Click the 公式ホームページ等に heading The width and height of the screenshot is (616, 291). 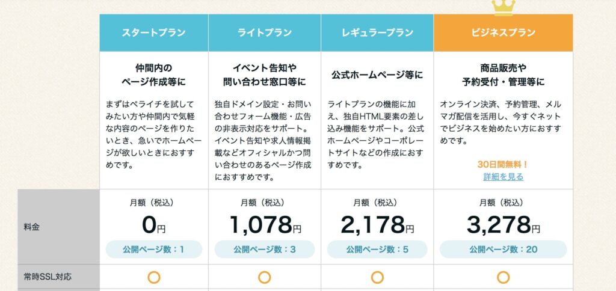click(377, 75)
